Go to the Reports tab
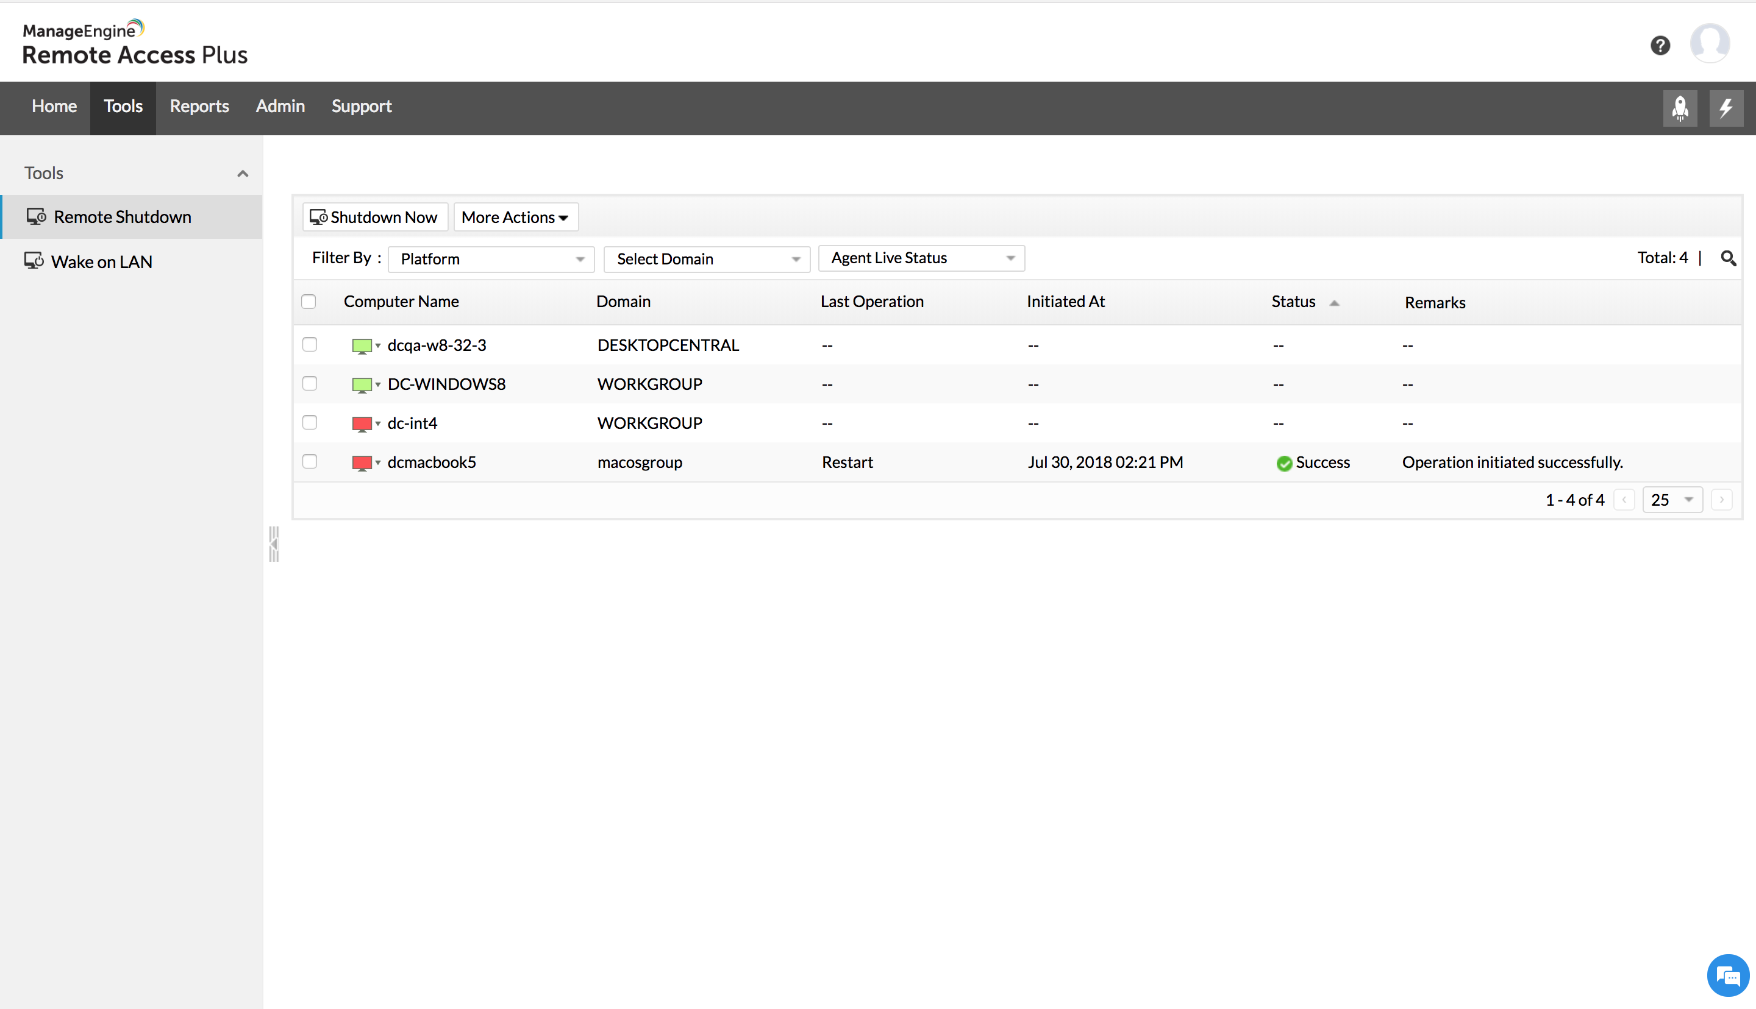Screen dimensions: 1756x1009 pos(199,106)
